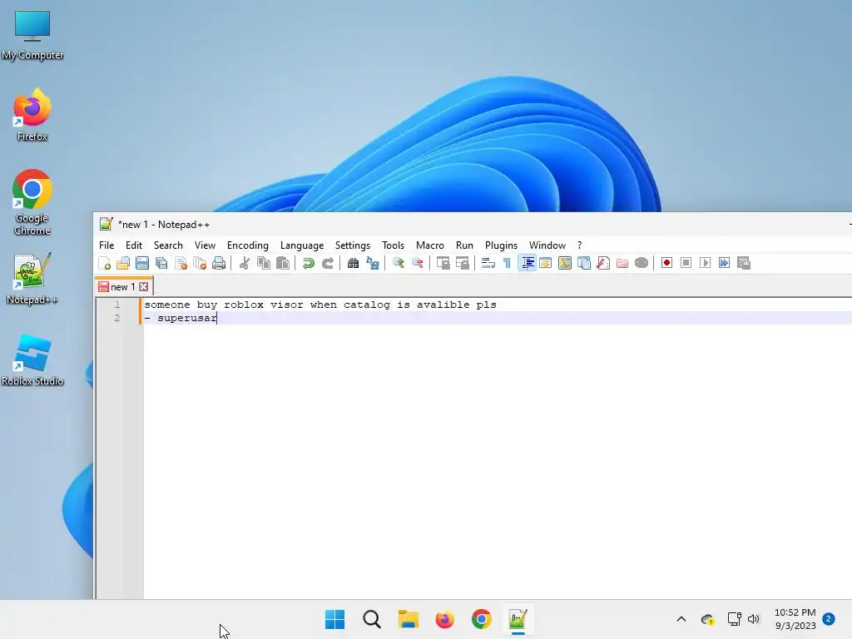Click line number 1 in the margin
852x639 pixels.
tap(116, 305)
